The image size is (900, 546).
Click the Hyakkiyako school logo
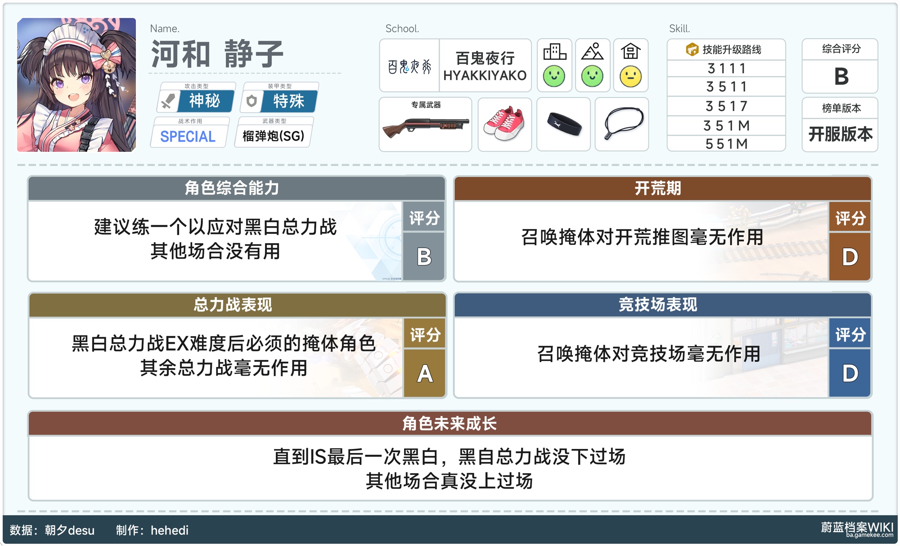[409, 67]
